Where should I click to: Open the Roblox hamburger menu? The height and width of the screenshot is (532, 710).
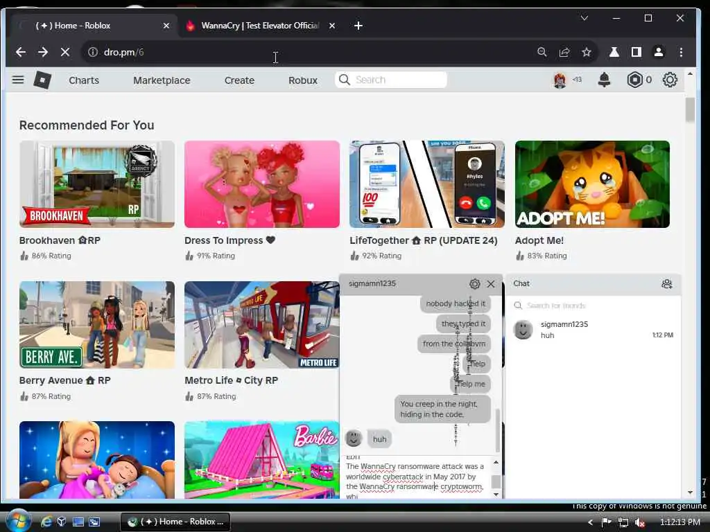click(x=18, y=80)
